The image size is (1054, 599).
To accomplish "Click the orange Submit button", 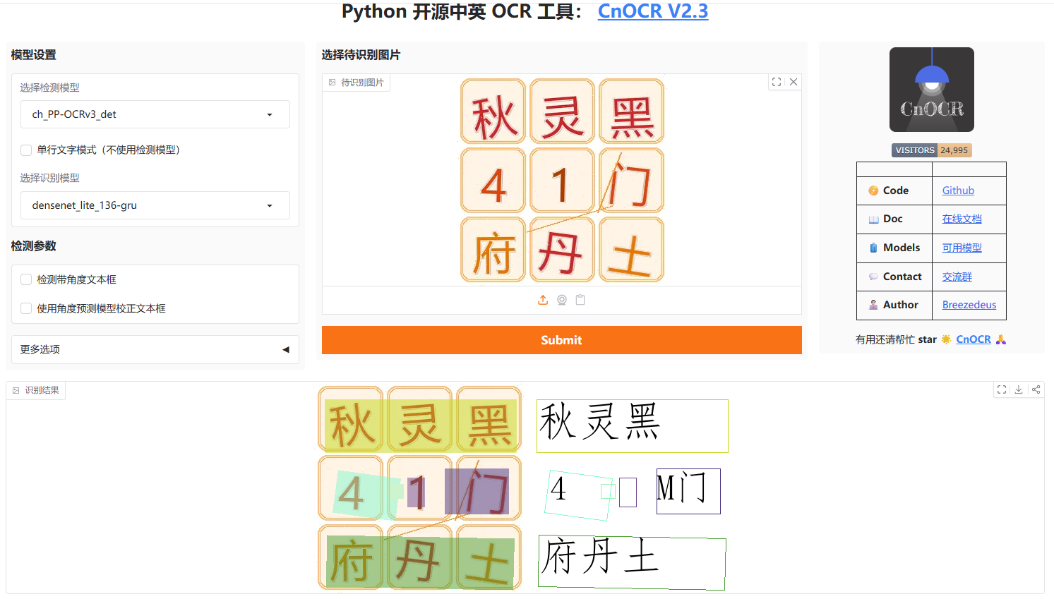I will coord(561,340).
